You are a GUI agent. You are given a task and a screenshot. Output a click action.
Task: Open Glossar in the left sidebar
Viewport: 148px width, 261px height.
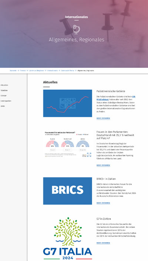click(4, 96)
